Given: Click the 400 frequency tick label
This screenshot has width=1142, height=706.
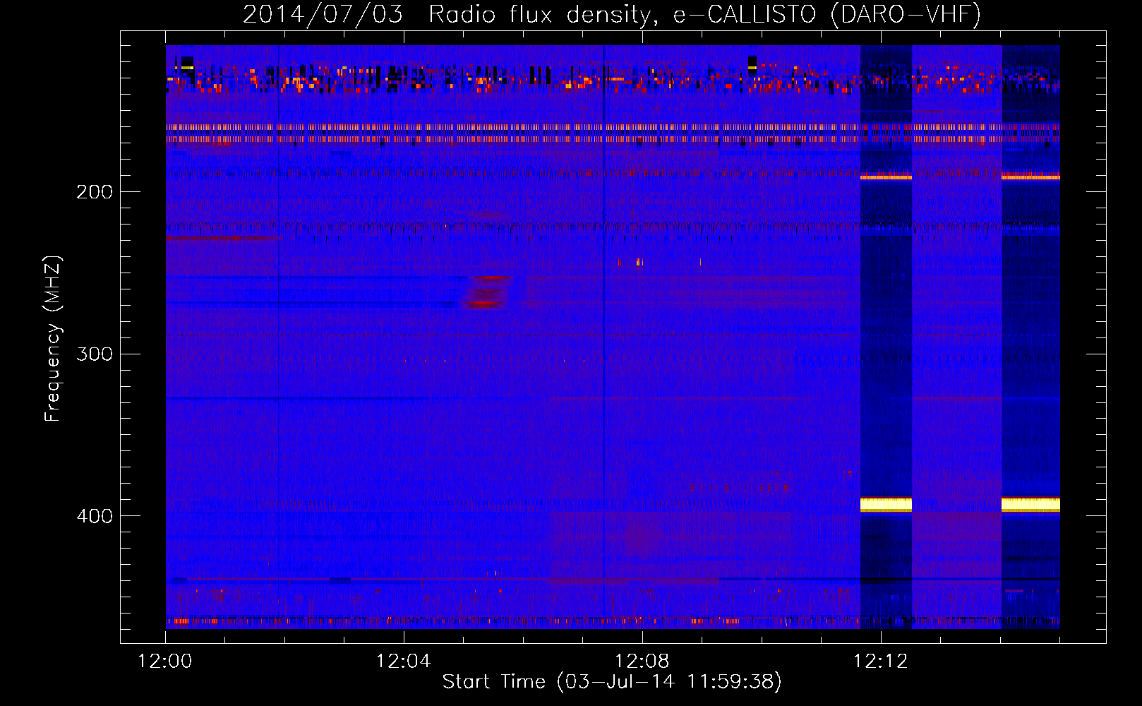Looking at the screenshot, I should [x=95, y=516].
